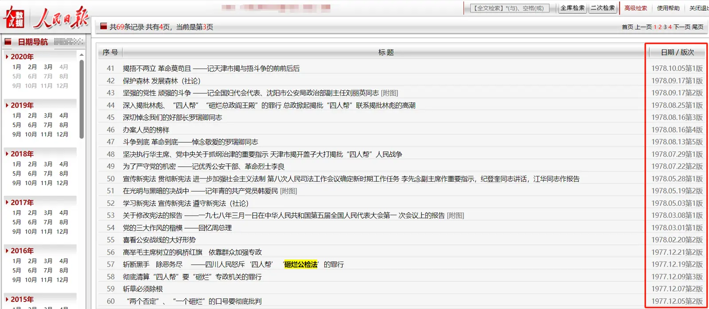This screenshot has width=709, height=309.
Task: Click date cell 1978.08.25第1版
Action: [x=677, y=105]
